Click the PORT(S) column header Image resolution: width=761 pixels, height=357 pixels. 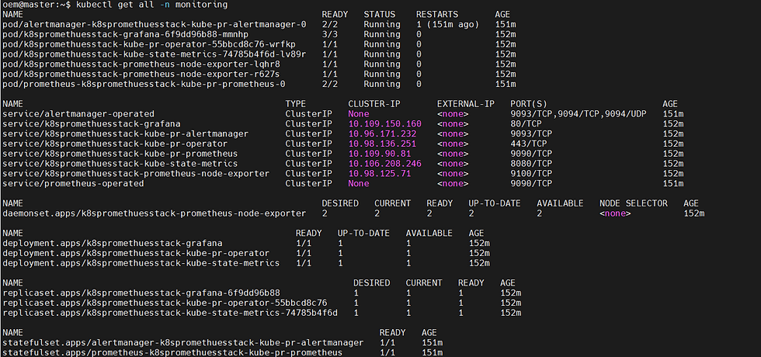coord(529,104)
